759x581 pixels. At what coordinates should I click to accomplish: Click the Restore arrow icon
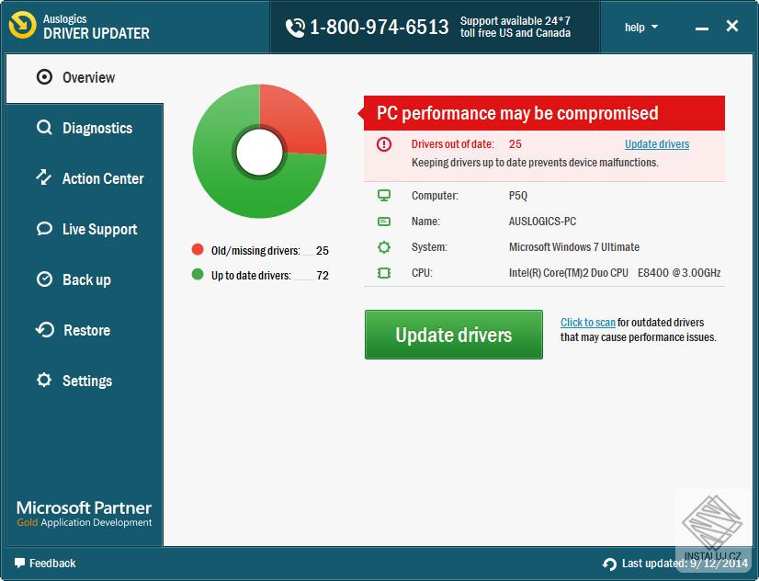click(x=43, y=330)
